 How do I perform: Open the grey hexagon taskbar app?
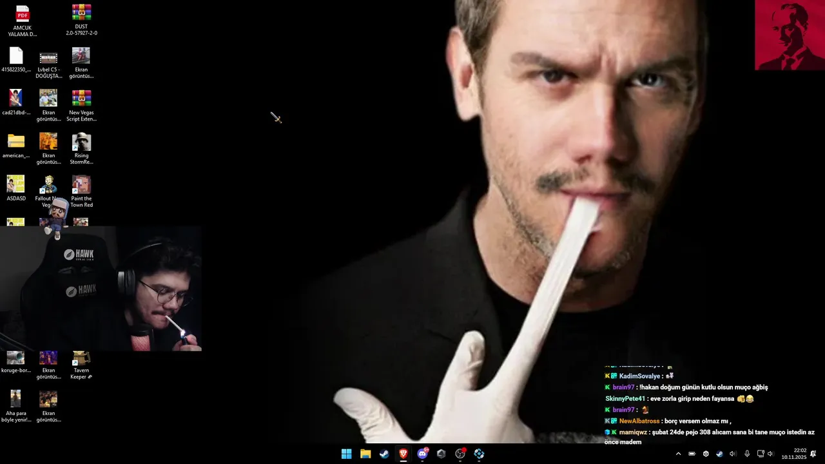coord(441,454)
